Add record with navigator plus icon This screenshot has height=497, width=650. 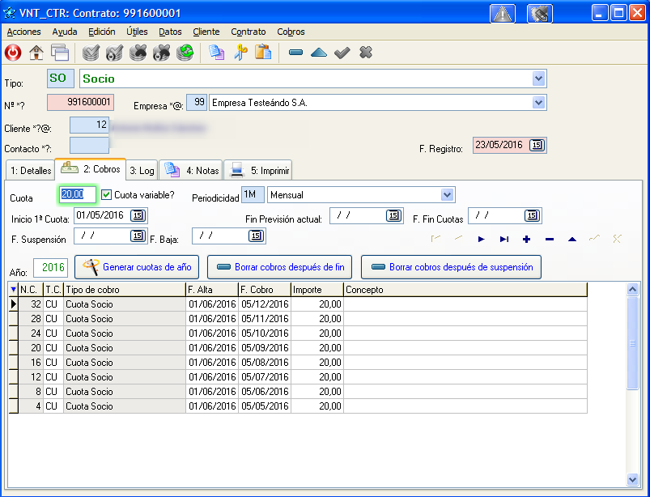526,239
